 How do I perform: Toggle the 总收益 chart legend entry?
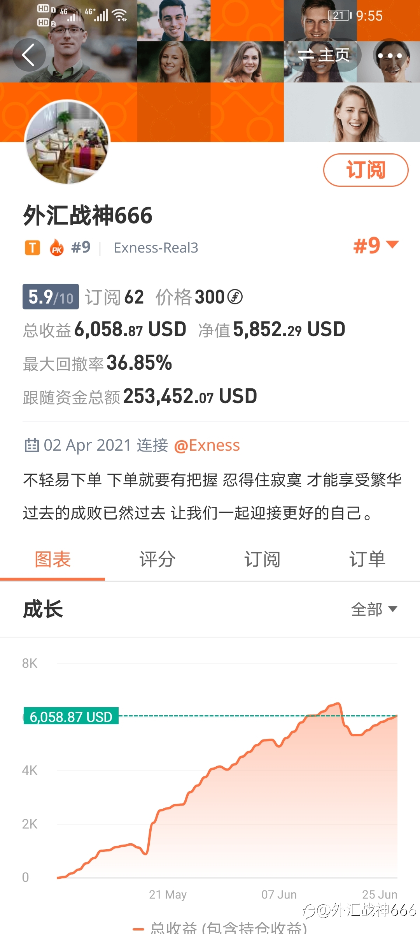[x=220, y=928]
